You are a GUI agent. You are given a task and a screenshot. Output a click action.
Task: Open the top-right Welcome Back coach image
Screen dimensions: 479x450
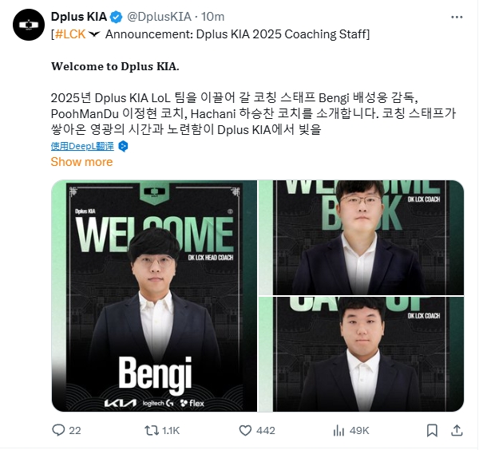(368, 237)
